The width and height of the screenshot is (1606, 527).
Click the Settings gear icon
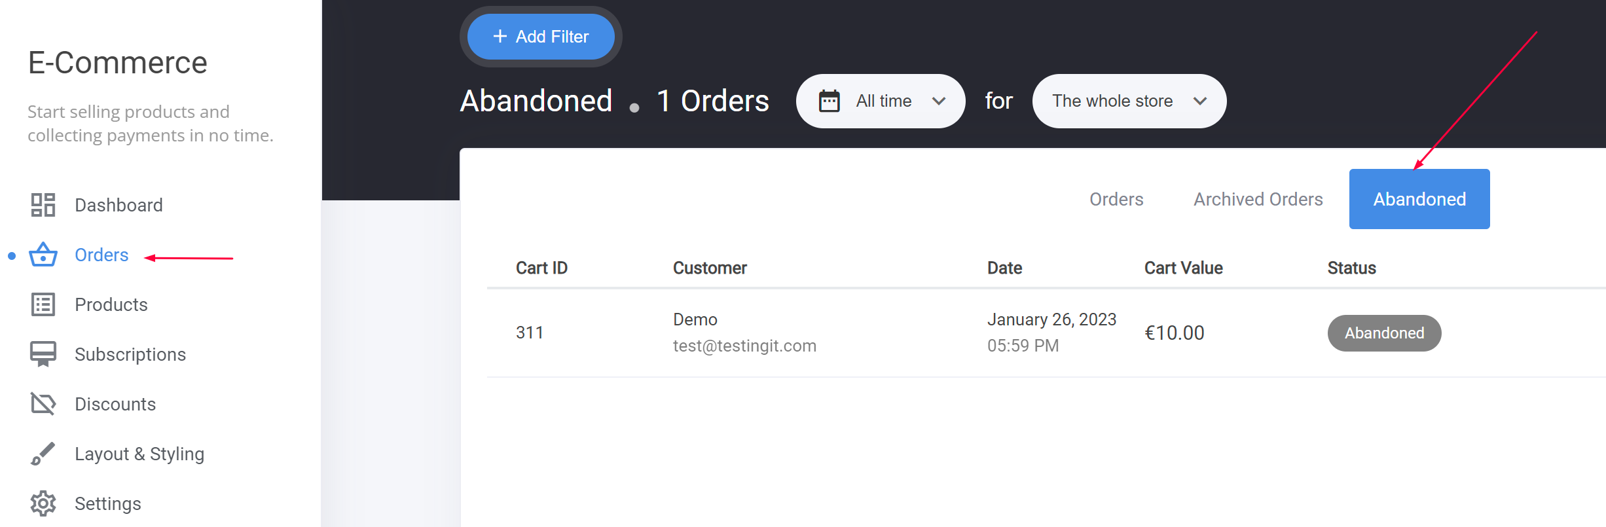click(x=43, y=503)
